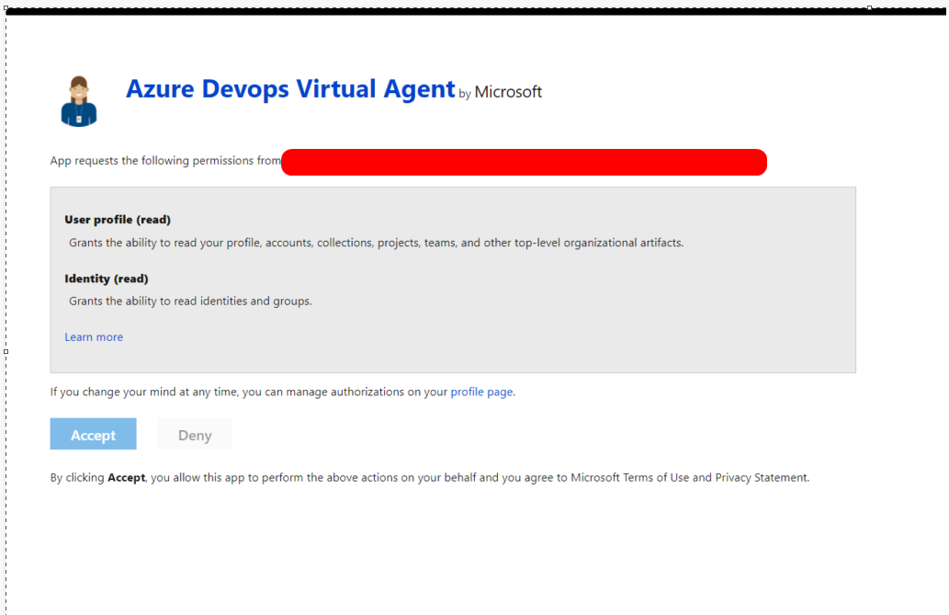Click the Privacy Statement text
This screenshot has height=615, width=949.
763,477
